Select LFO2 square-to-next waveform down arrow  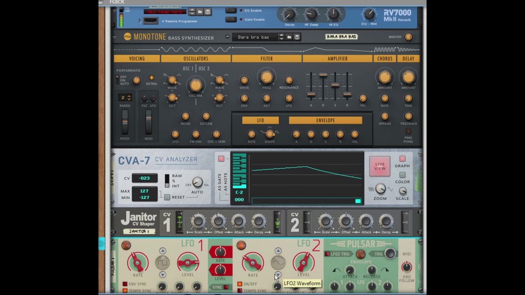click(278, 275)
